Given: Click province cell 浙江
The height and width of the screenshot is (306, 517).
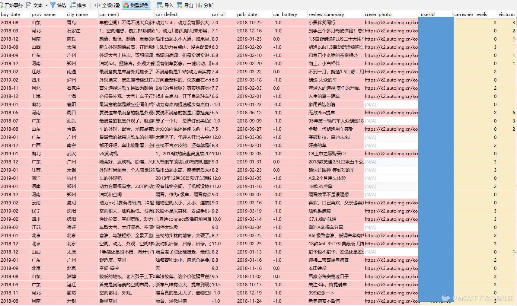Looking at the screenshot, I should pos(48,178).
